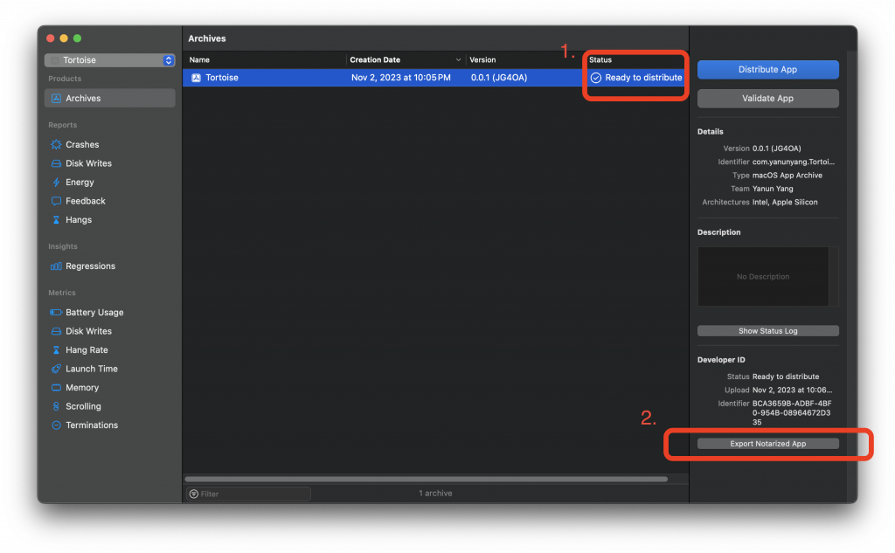This screenshot has width=895, height=553.
Task: Minimize the window with the yellow button
Action: click(x=64, y=38)
